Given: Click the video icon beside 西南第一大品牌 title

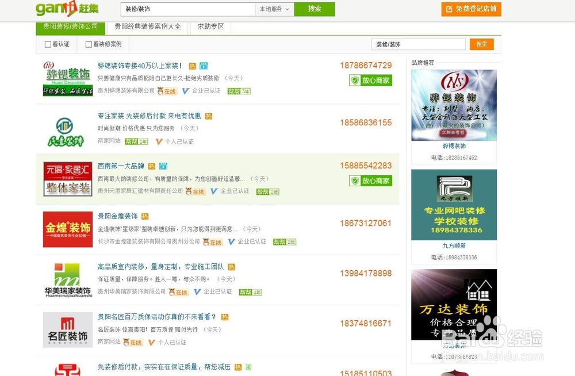Looking at the screenshot, I should coord(163,166).
